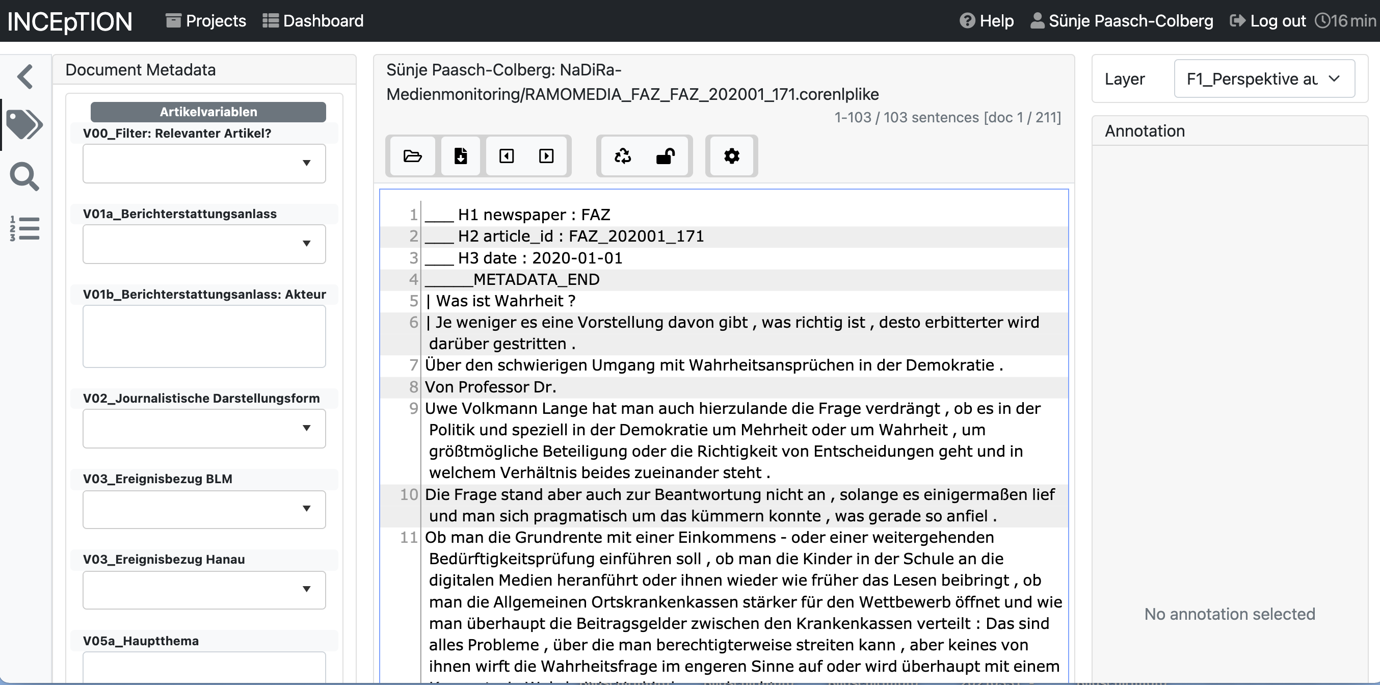This screenshot has width=1380, height=685.
Task: Click the Document Metadata panel title
Action: click(140, 70)
